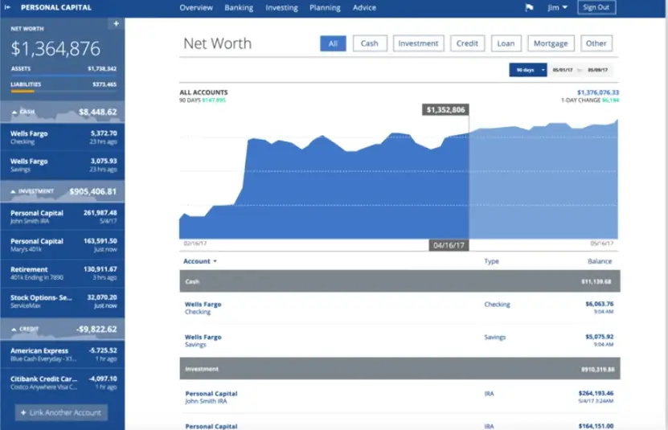Image resolution: width=668 pixels, height=430 pixels.
Task: Open Wells Fargo Savings row in table
Action: [x=203, y=340]
